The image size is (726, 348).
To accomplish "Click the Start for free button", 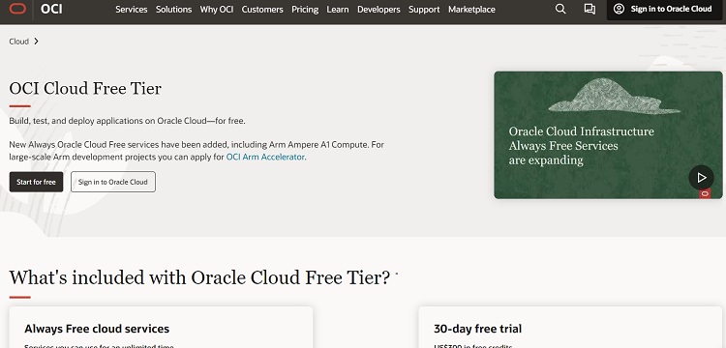I will [36, 182].
